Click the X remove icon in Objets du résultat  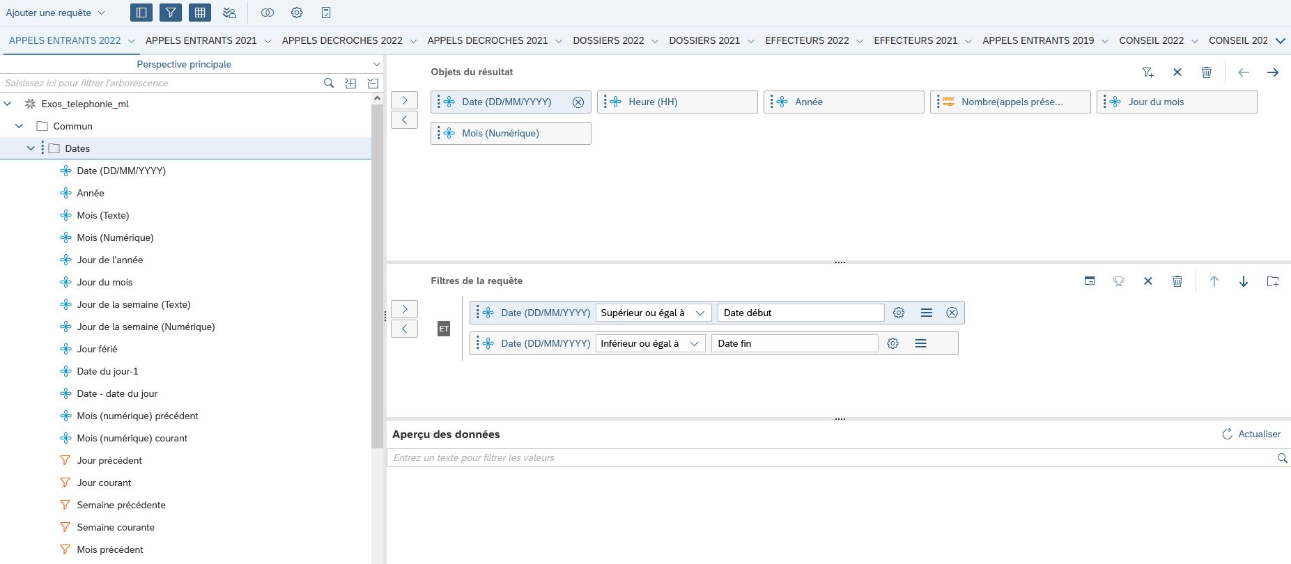click(x=1177, y=72)
